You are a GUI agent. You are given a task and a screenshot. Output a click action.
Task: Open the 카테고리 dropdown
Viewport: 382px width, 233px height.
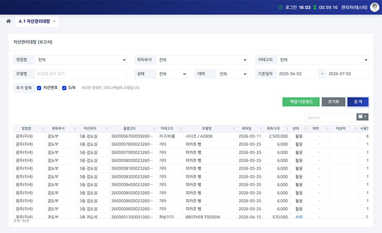click(322, 60)
